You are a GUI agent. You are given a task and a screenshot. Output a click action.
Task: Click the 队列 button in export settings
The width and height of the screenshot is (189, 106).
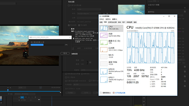[x=86, y=93]
